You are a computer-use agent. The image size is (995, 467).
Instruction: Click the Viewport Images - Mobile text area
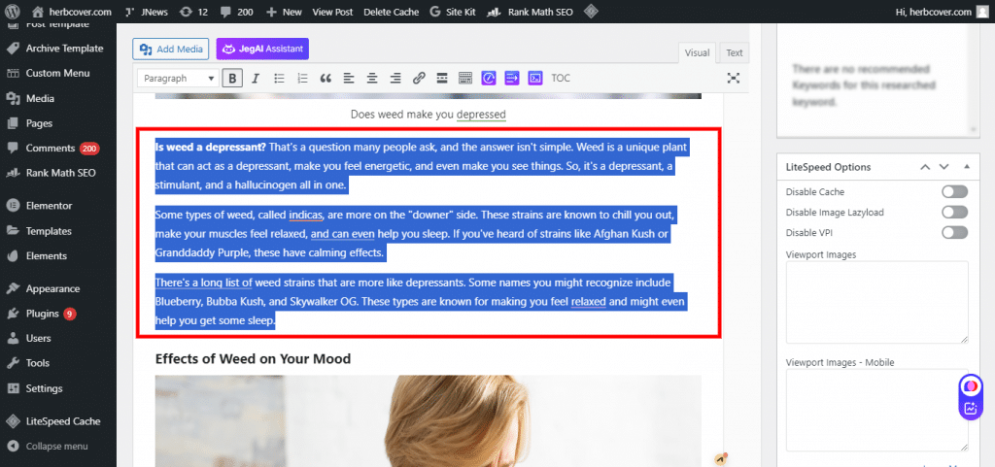(x=877, y=410)
